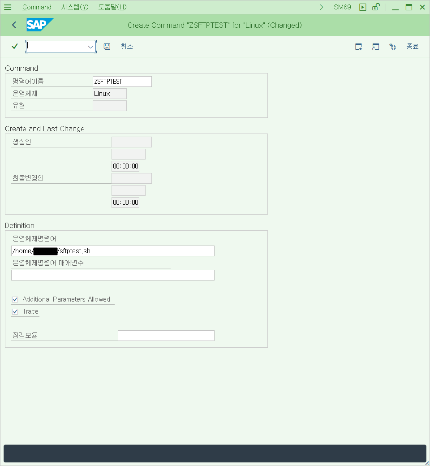Image resolution: width=430 pixels, height=466 pixels.
Task: Open the hamburger main menu
Action: coord(8,7)
